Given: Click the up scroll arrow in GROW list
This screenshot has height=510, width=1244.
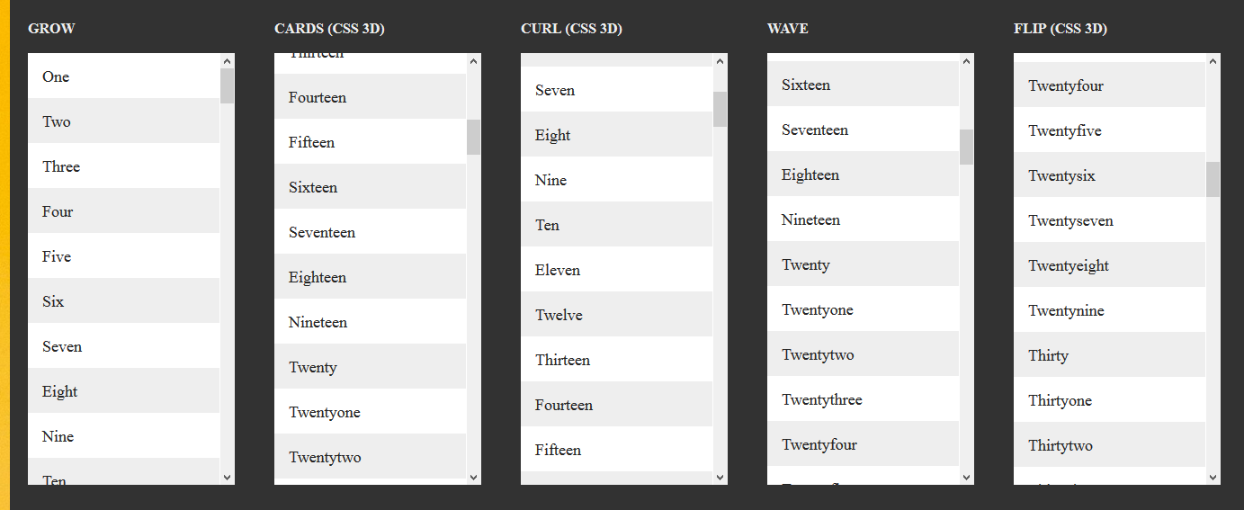Looking at the screenshot, I should tap(227, 61).
